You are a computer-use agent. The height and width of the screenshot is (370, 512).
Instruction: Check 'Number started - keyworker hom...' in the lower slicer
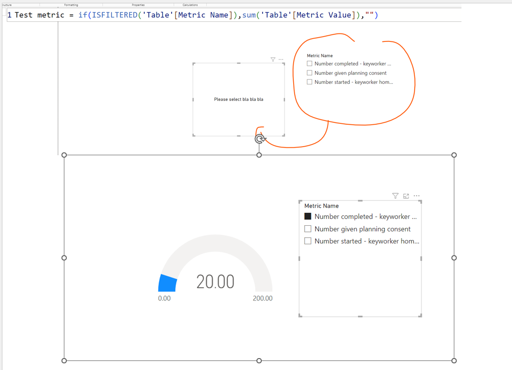(x=307, y=241)
